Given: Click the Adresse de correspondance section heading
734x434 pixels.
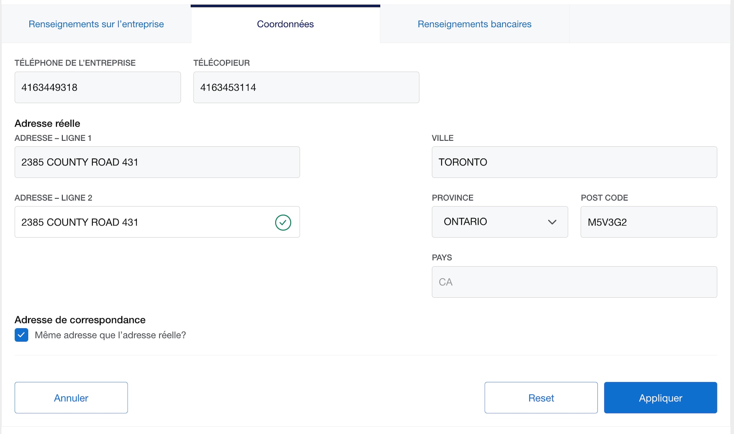Looking at the screenshot, I should click(x=80, y=319).
